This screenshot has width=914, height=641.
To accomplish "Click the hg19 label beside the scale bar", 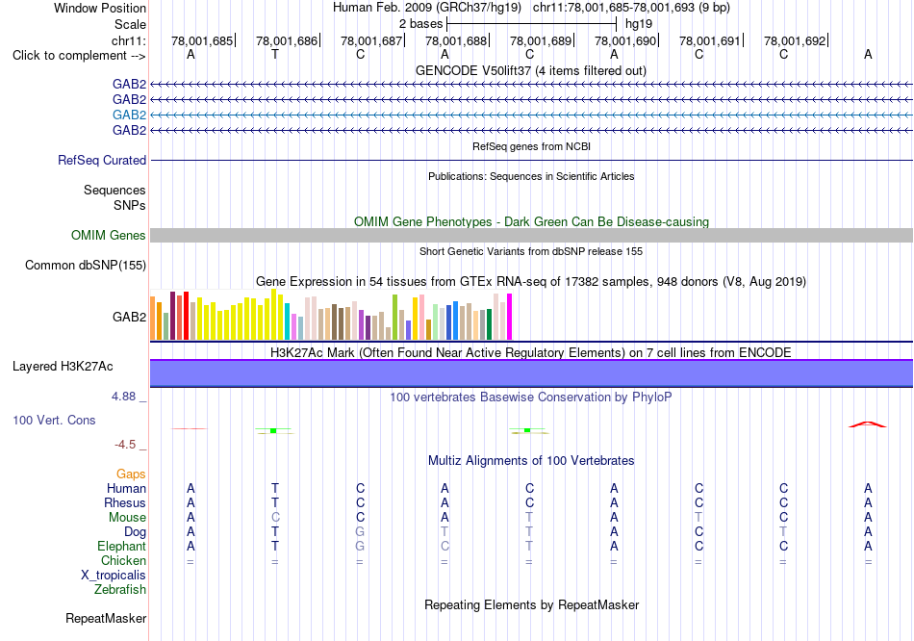I will pyautogui.click(x=638, y=24).
